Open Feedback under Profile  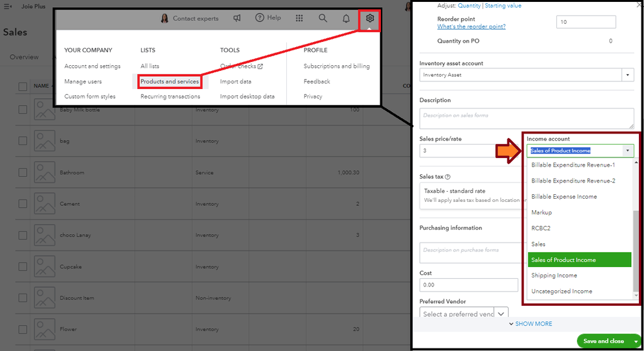317,81
